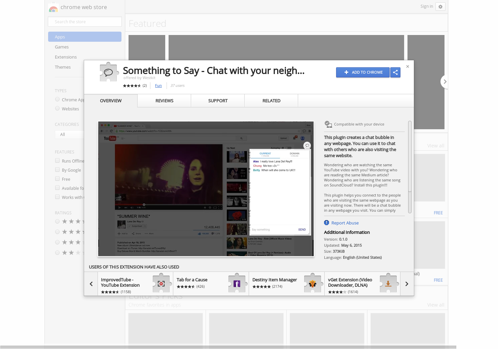
Task: Click the share icon button
Action: [395, 72]
